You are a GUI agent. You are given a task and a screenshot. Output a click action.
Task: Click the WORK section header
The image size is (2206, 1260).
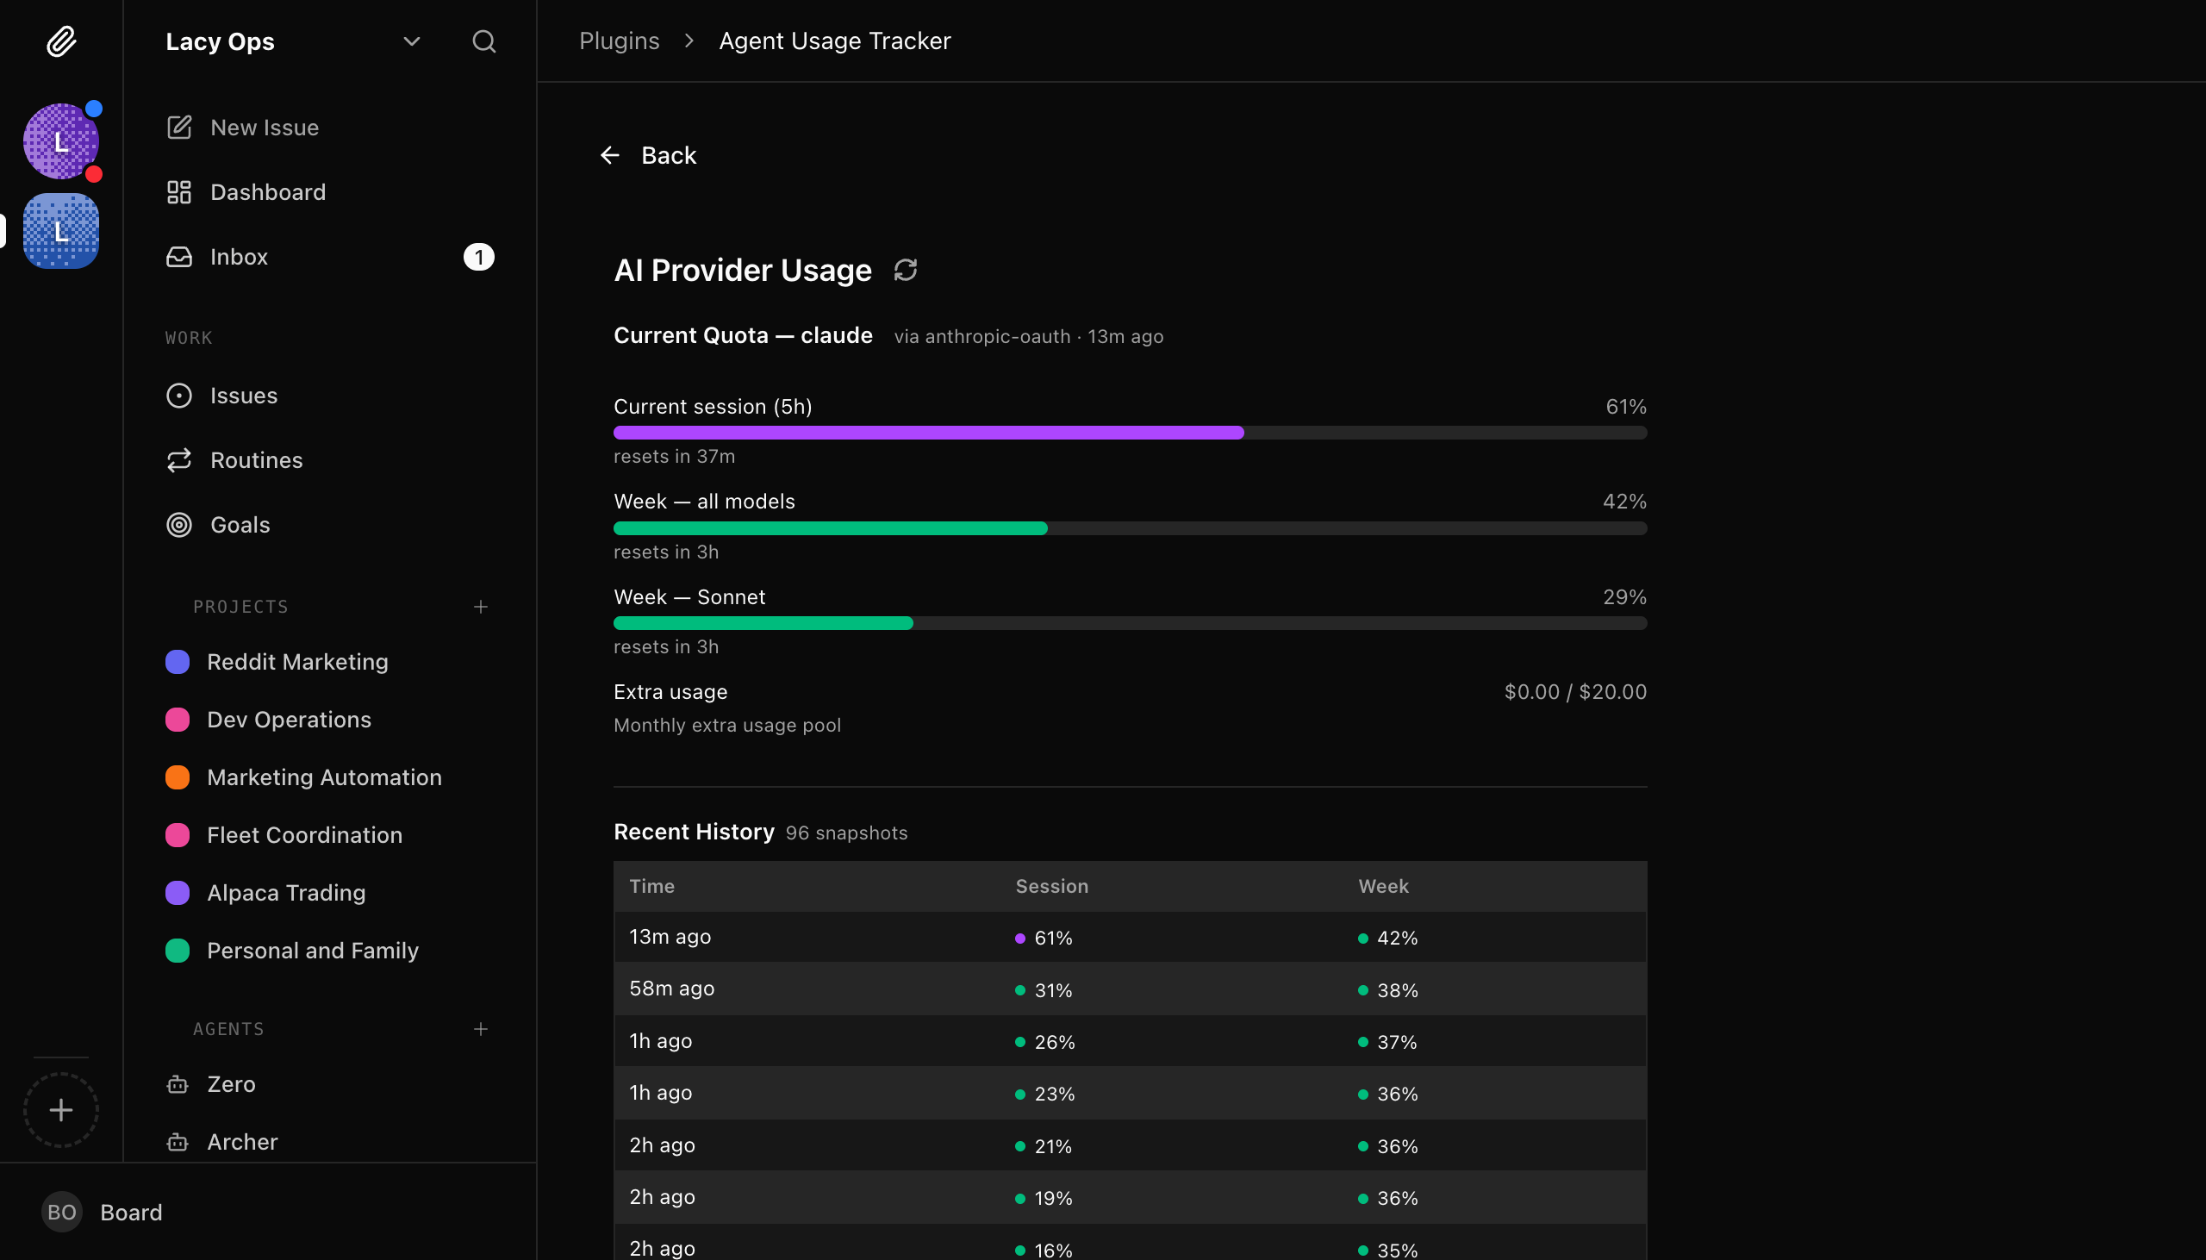click(189, 338)
